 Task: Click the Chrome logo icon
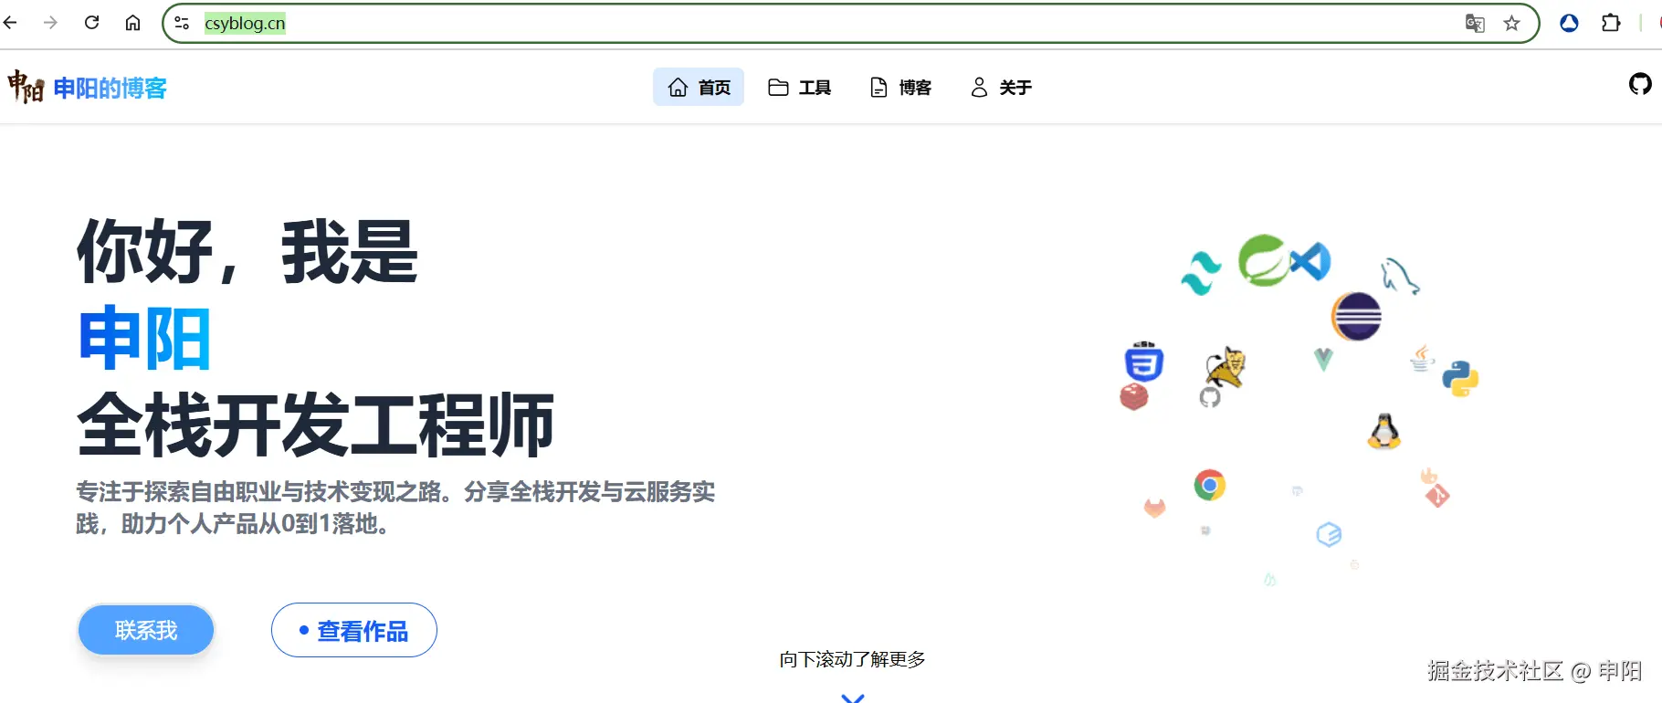1210,485
